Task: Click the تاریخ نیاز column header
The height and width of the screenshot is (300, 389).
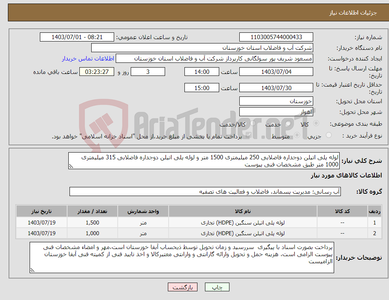Action: [41, 211]
